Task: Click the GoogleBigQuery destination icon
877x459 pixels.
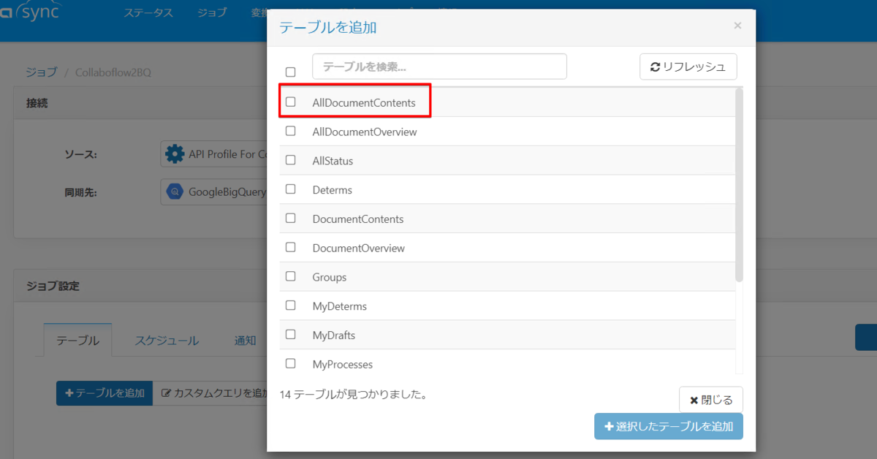Action: 175,192
